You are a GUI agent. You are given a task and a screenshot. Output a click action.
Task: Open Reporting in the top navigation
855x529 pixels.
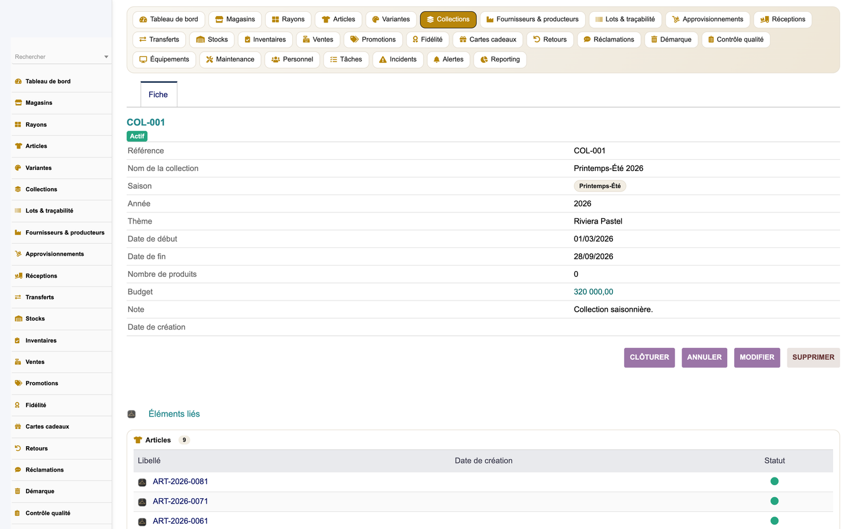point(500,60)
